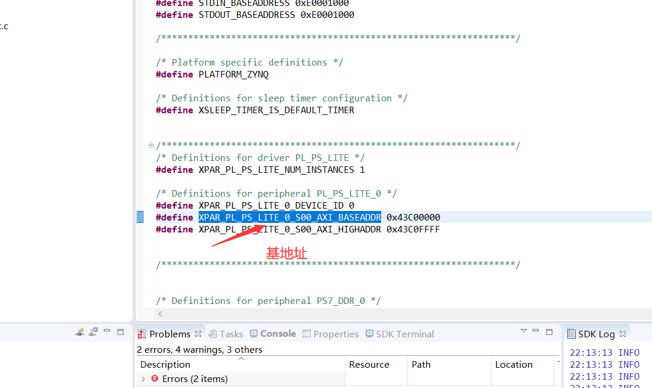Maximize the left lower panel view

click(120, 332)
